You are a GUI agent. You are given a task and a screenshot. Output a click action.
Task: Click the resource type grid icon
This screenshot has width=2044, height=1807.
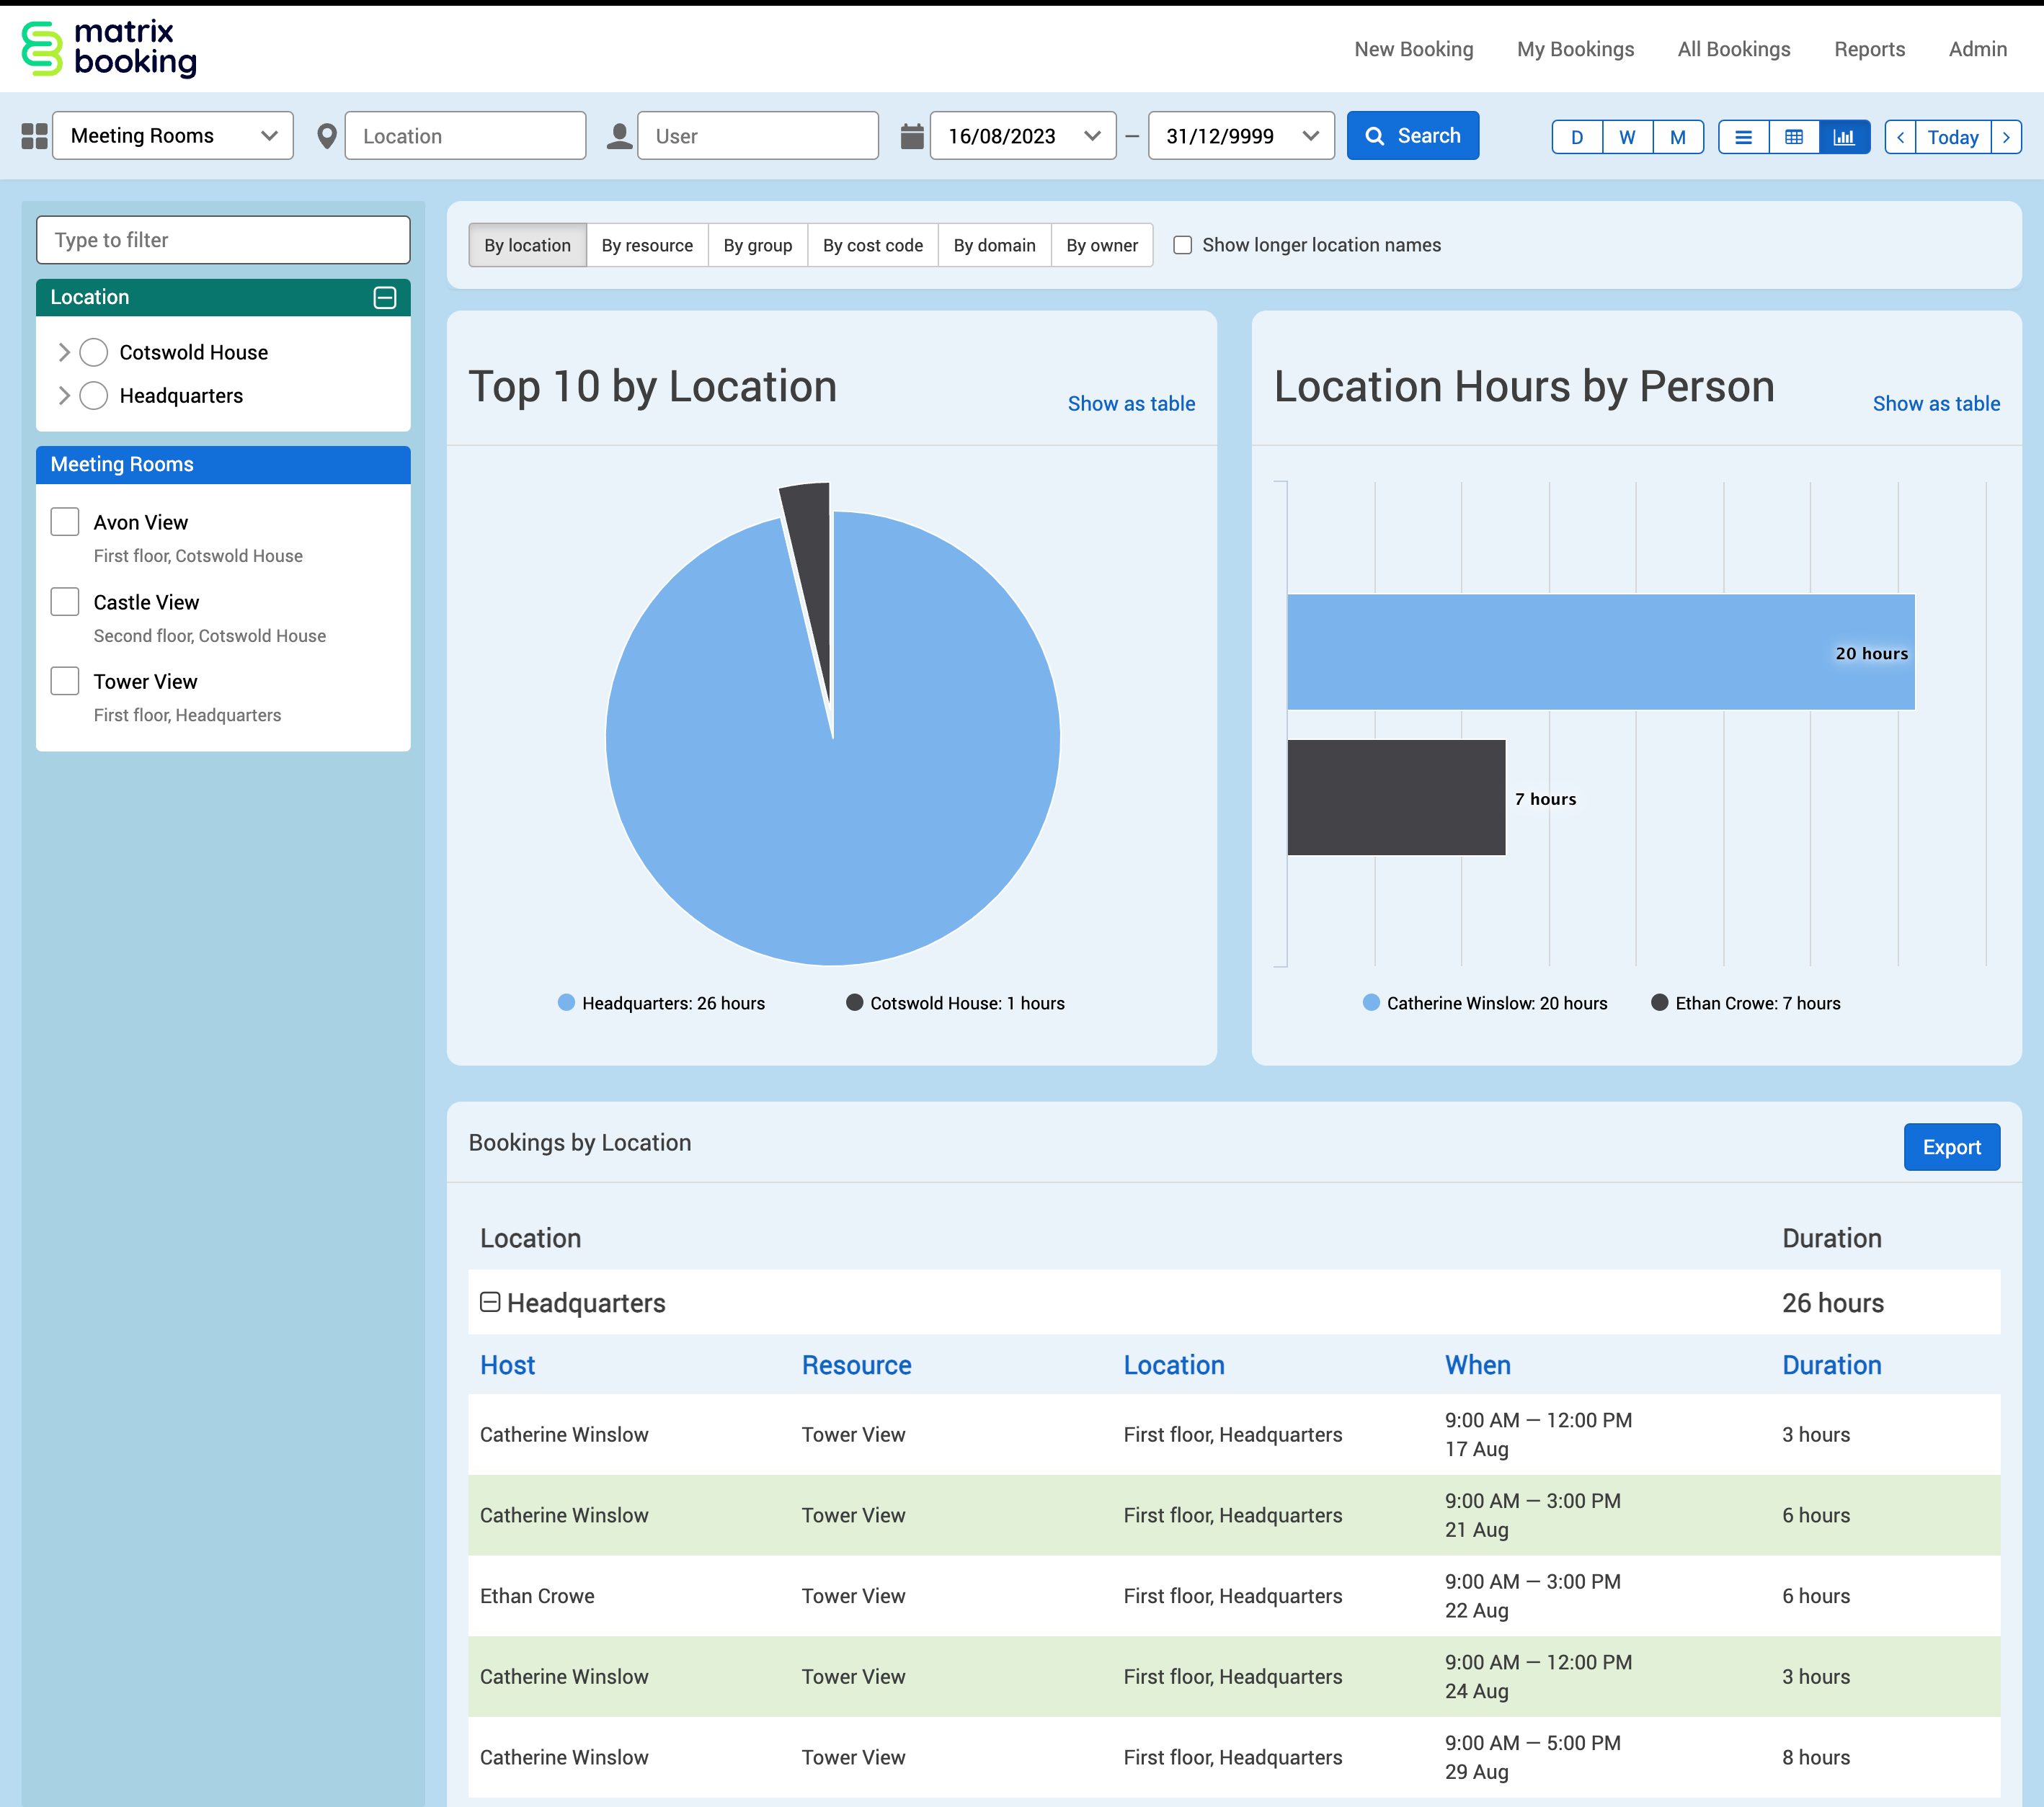pos(35,137)
